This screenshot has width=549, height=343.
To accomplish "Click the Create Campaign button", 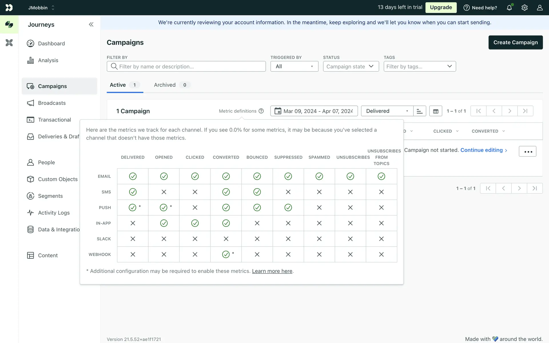I will click(x=515, y=43).
